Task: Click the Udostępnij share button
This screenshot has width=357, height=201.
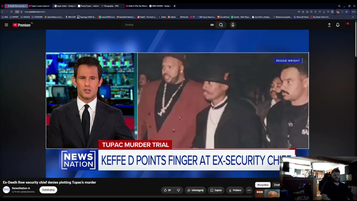Action: tap(195, 190)
